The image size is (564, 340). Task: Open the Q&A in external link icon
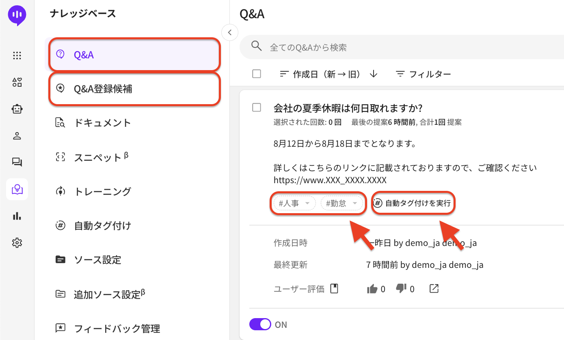click(434, 289)
